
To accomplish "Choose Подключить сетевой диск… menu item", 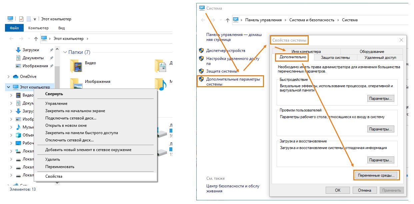I will click(95, 118).
